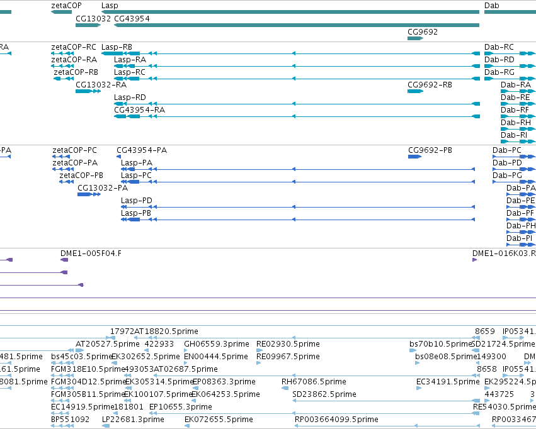This screenshot has height=429, width=536.
Task: Select EST EP10655.3prime
Action: tap(181, 407)
